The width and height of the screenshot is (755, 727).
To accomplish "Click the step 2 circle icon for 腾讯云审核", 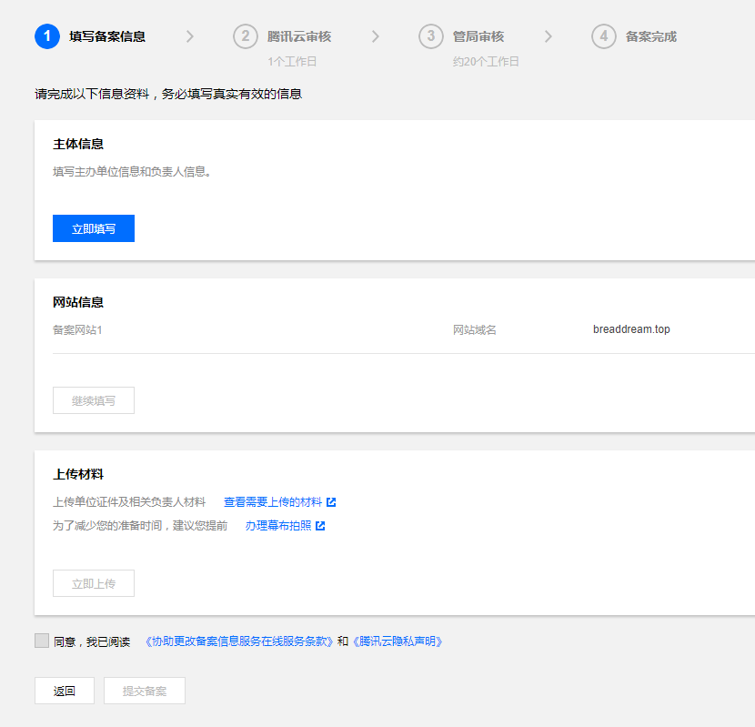I will point(246,36).
